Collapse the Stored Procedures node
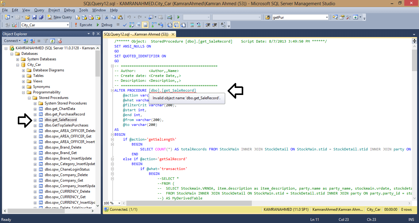This screenshot has width=419, height=223. coord(29,98)
